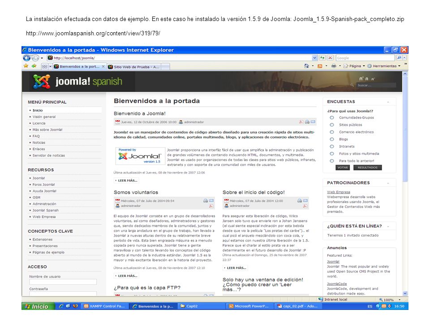Open Inicio in the Menú Principal

pos(38,110)
